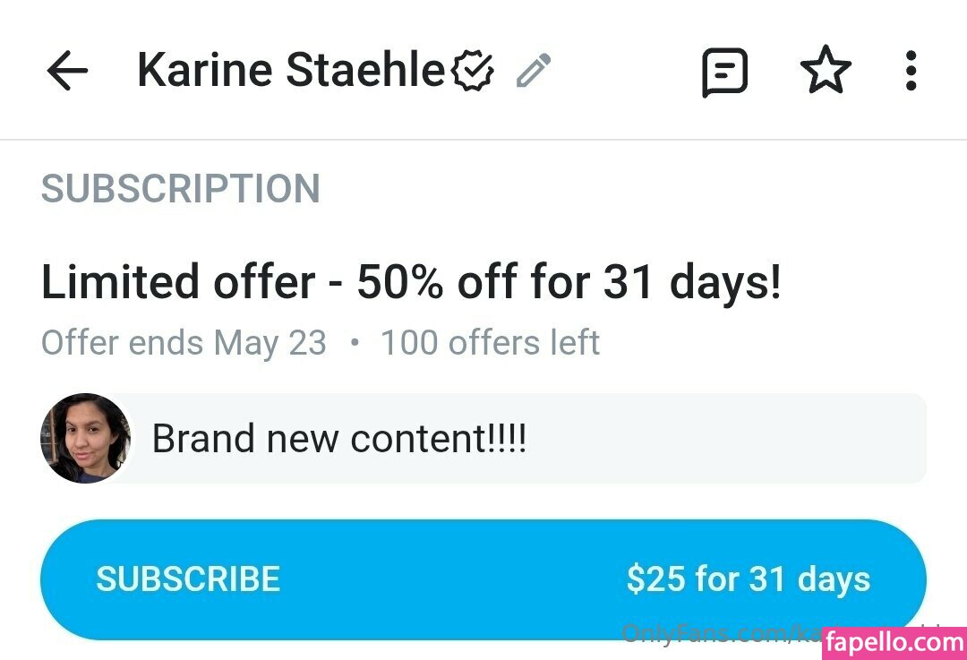Add to favorites with the star icon

pos(825,72)
